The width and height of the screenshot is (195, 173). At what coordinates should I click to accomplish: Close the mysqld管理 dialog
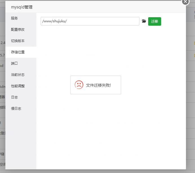tap(185, 1)
